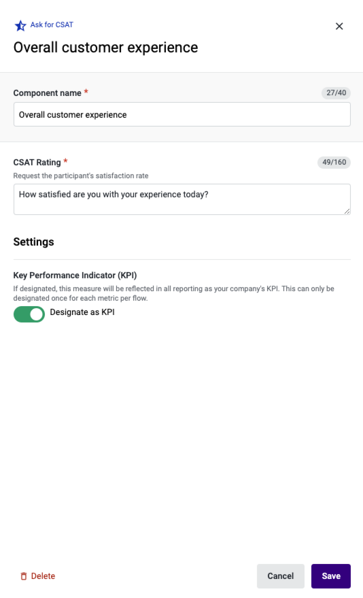
Task: Click the trash can icon beside Delete
Action: pyautogui.click(x=24, y=576)
